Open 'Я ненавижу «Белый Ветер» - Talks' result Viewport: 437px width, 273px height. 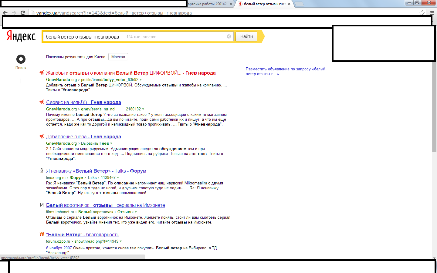96,171
